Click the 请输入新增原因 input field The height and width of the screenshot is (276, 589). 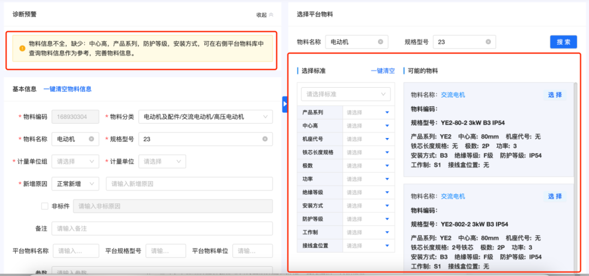click(189, 184)
